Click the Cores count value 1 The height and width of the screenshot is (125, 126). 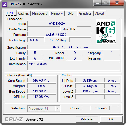[86, 108]
